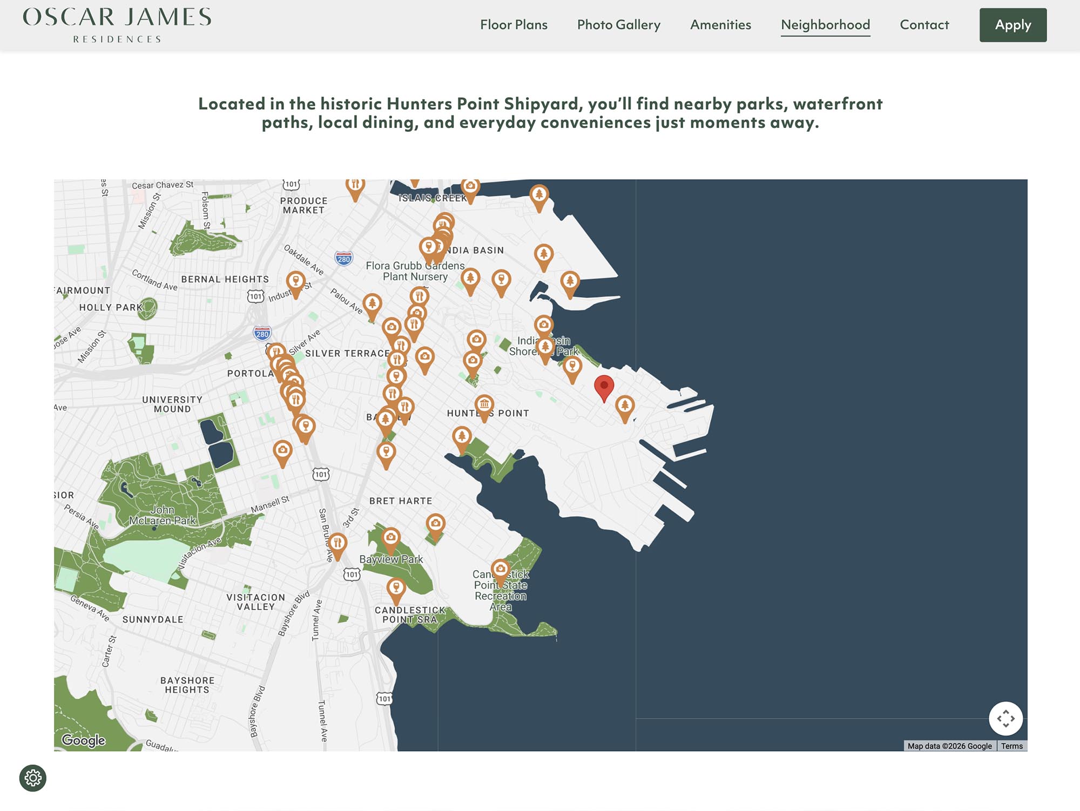
Task: Click bar marker below Bayview label on 3rd St
Action: [x=386, y=456]
